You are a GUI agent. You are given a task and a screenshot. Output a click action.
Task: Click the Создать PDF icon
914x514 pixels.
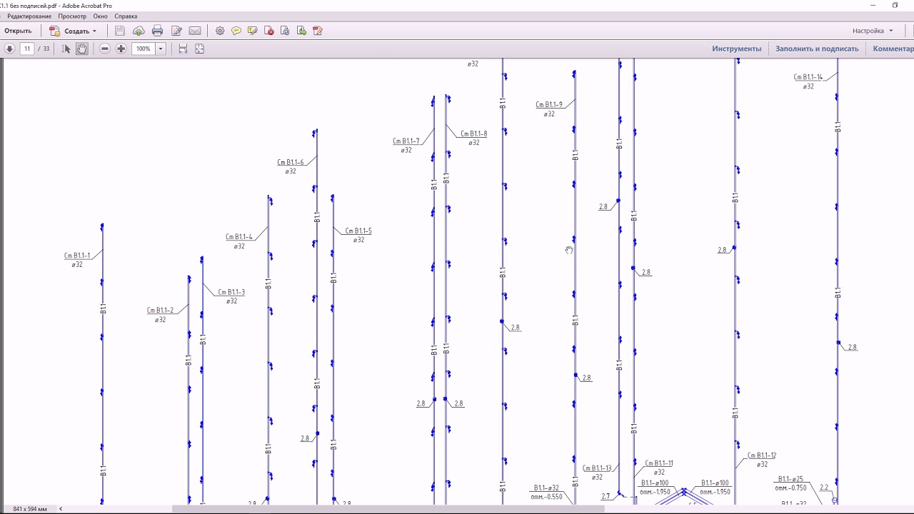coord(54,31)
